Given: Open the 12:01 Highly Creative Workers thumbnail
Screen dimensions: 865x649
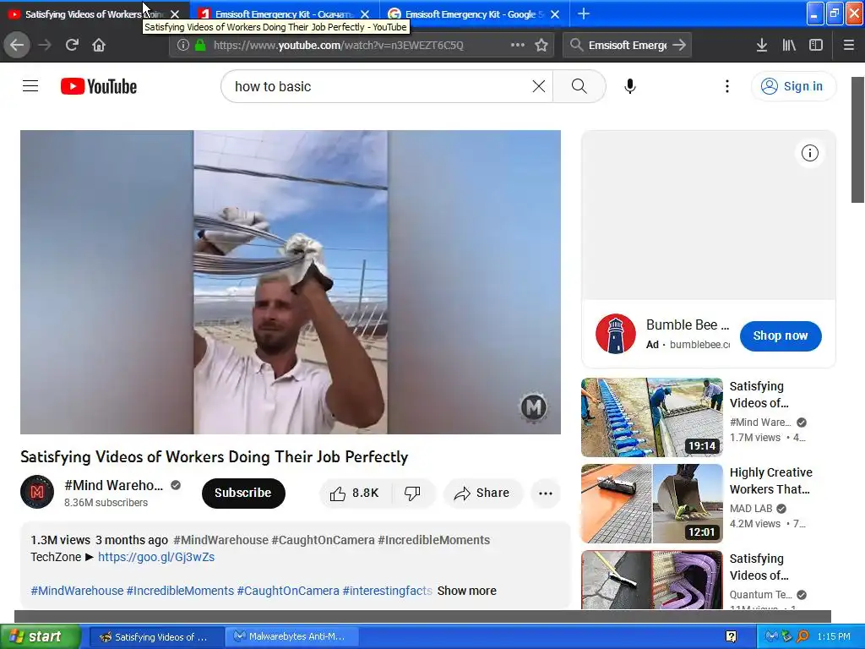Looking at the screenshot, I should click(651, 504).
